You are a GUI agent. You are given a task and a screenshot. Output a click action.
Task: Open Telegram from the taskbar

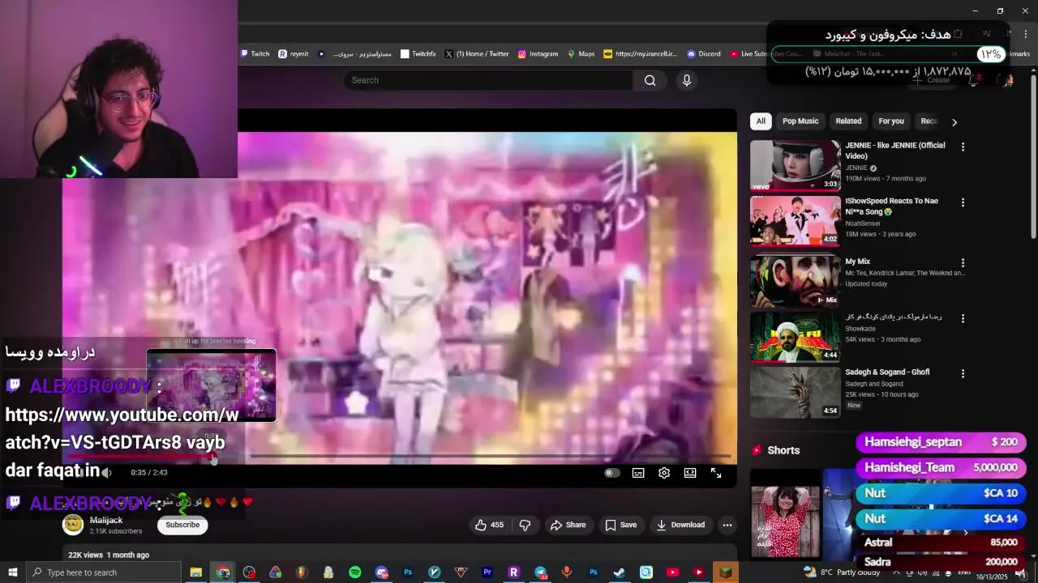(540, 572)
